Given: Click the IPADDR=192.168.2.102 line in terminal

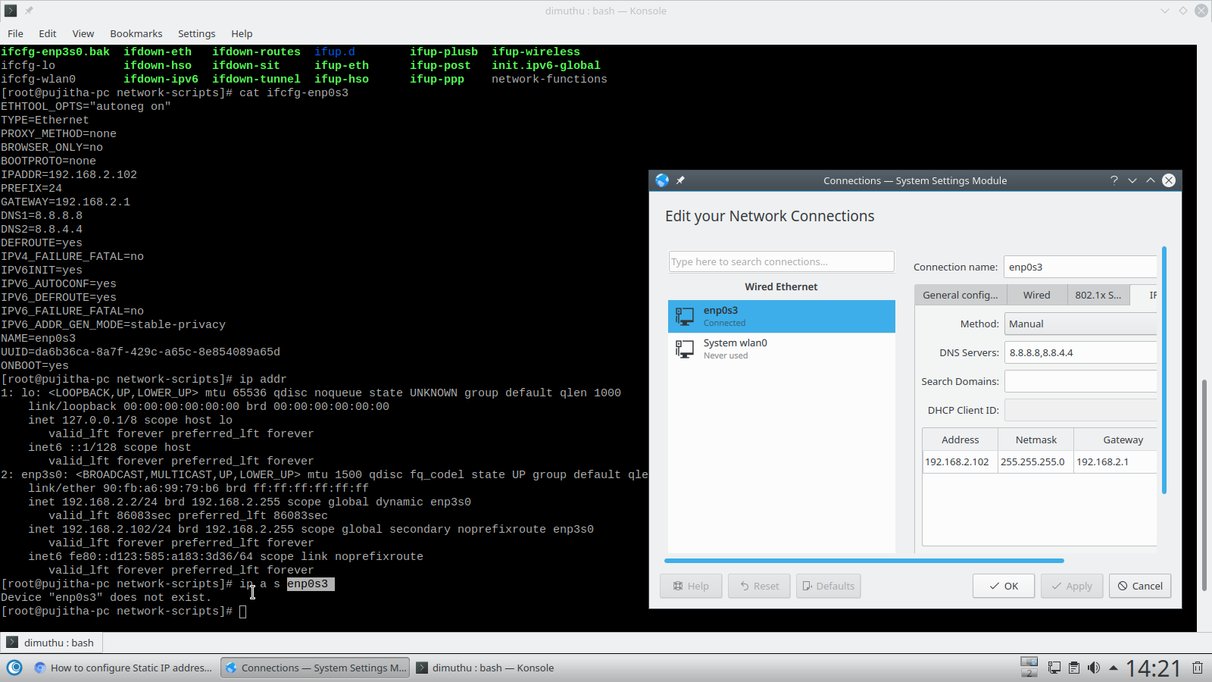Looking at the screenshot, I should click(x=69, y=174).
